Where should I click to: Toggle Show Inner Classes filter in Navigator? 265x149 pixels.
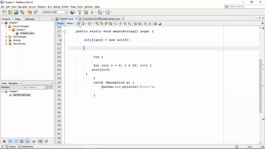tap(28, 141)
